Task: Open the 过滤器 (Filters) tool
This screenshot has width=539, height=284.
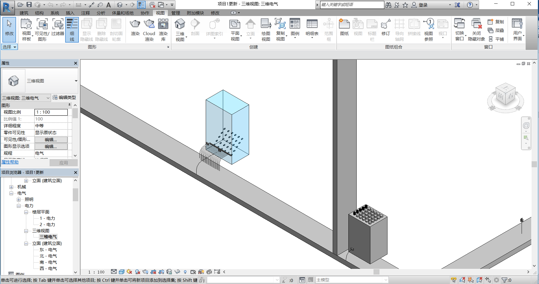Action: coord(58,27)
